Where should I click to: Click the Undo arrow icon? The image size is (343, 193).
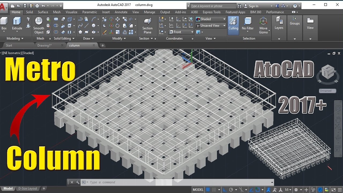pos(43,6)
